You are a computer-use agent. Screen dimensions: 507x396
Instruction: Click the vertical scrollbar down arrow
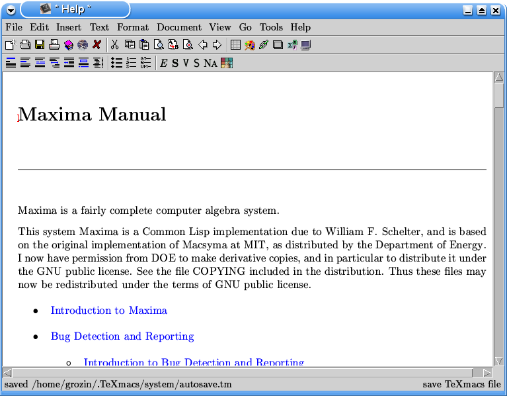[x=499, y=361]
